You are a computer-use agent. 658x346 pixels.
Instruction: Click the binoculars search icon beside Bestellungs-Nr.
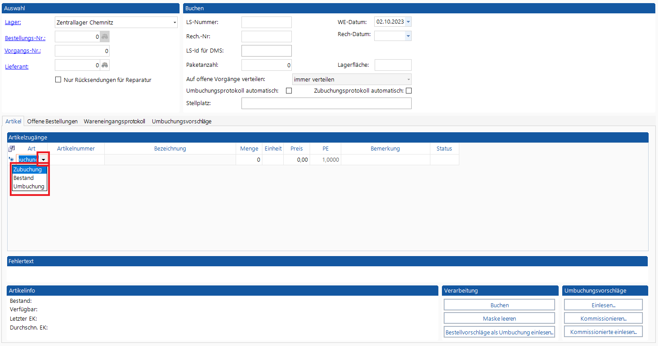click(x=104, y=37)
